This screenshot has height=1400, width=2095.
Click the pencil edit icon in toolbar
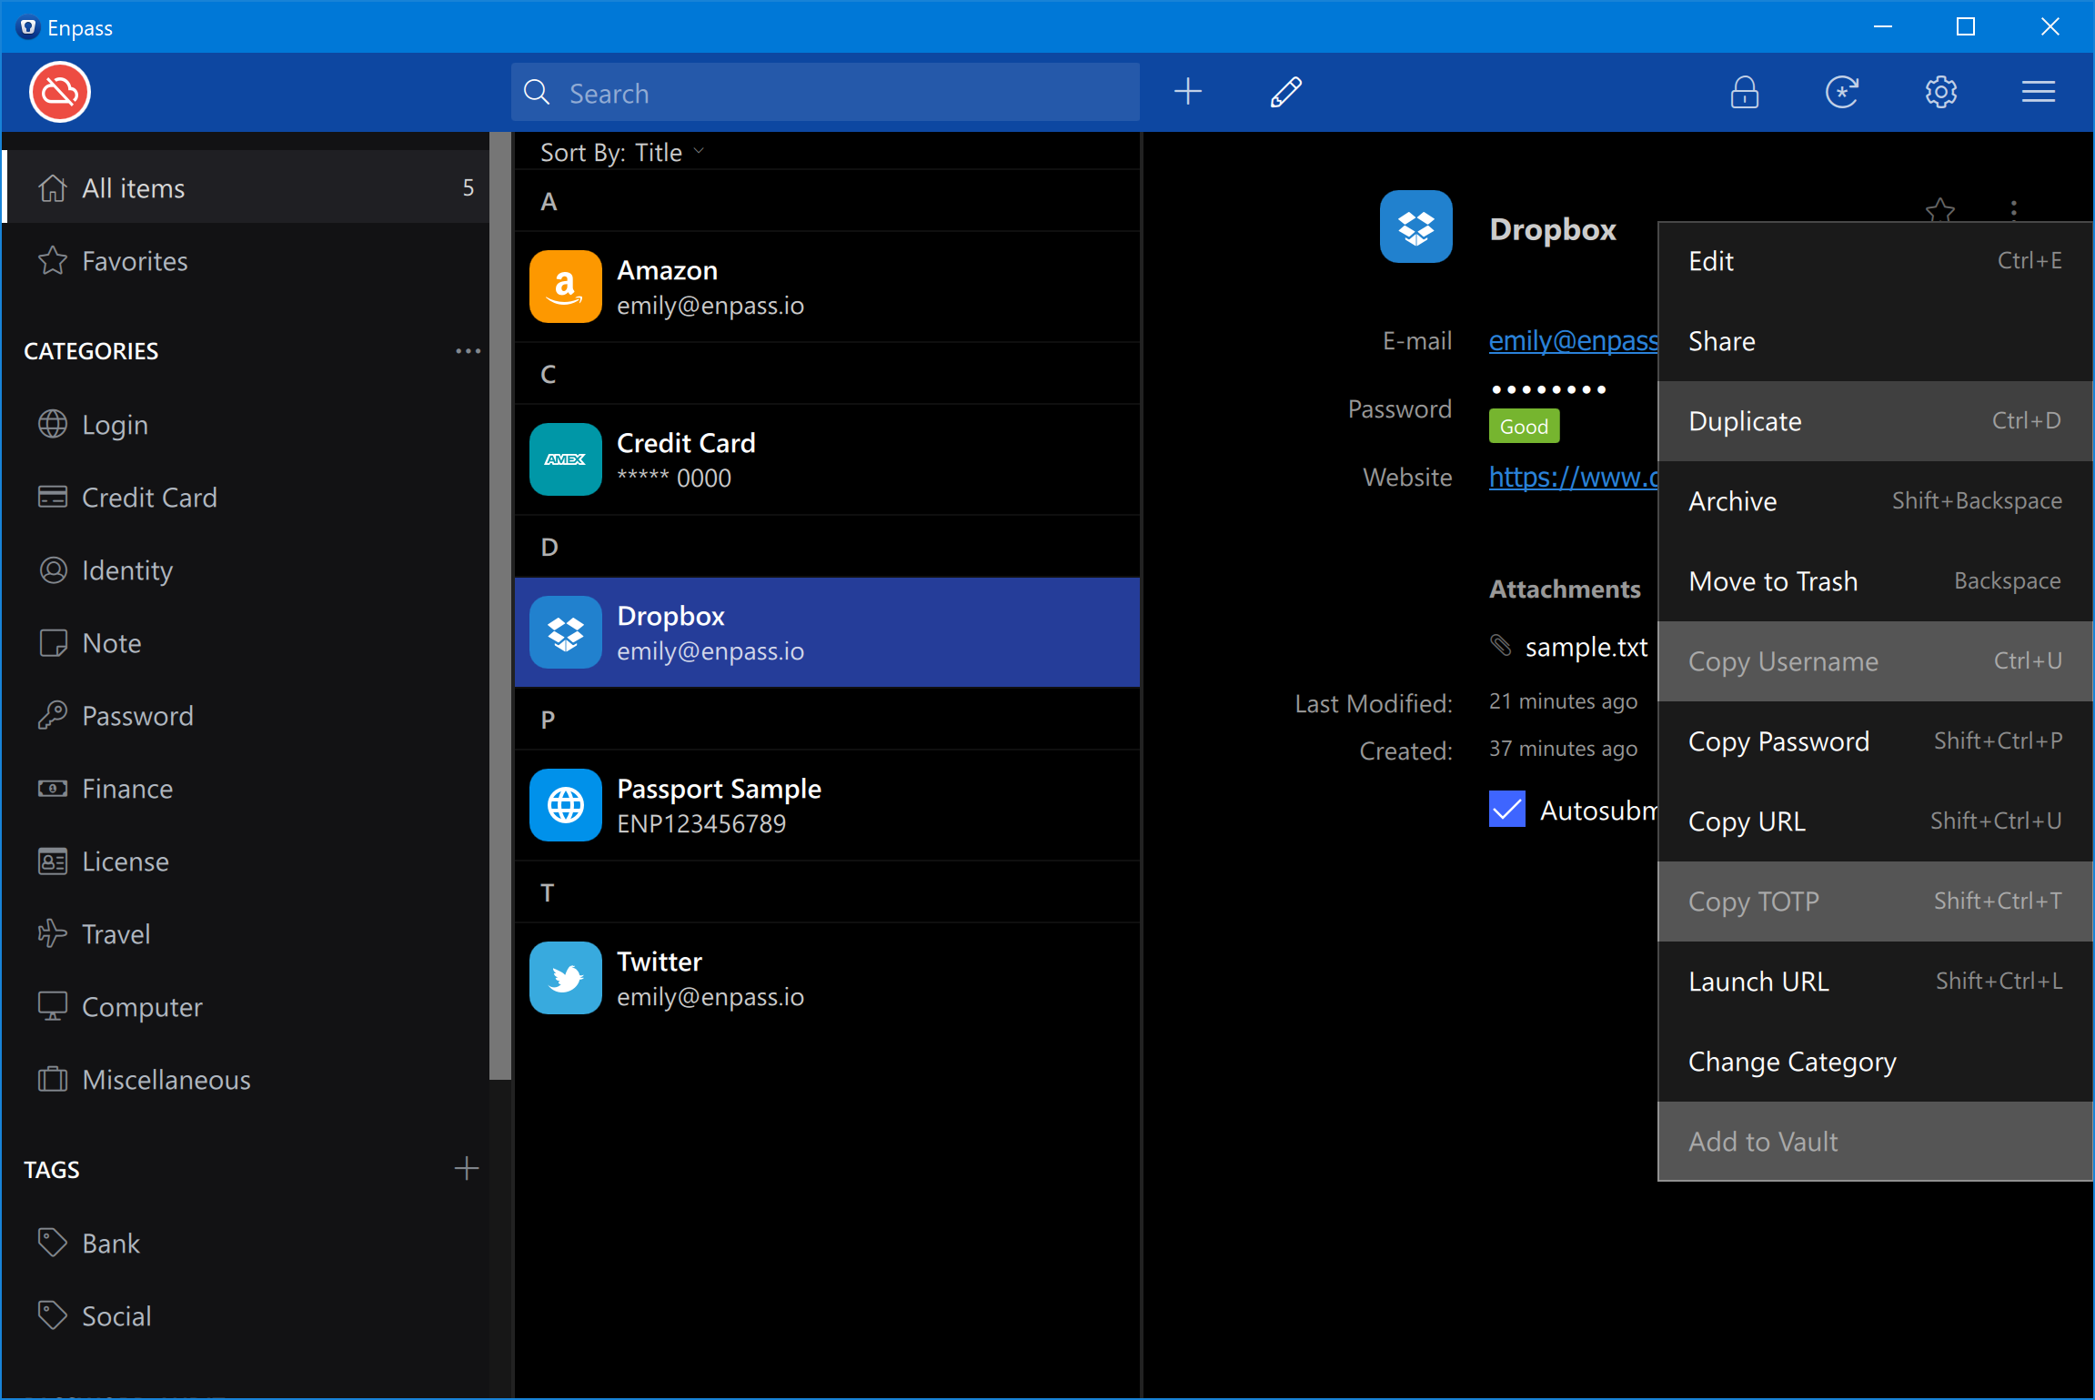coord(1285,92)
